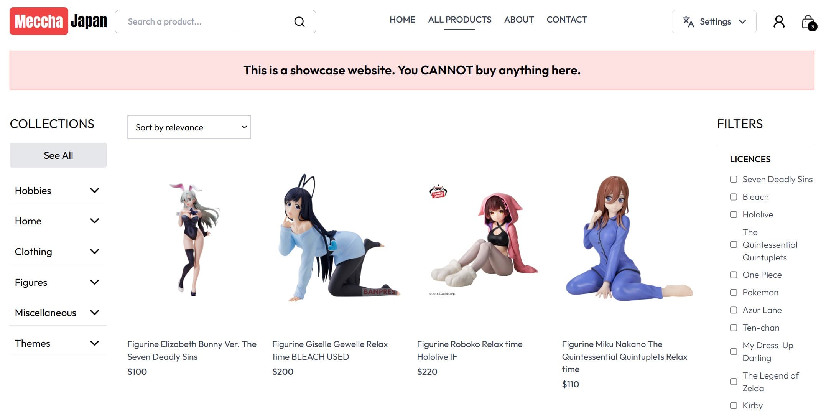The width and height of the screenshot is (821, 415).
Task: Tick the Pokemon licence filter
Action: coord(733,292)
